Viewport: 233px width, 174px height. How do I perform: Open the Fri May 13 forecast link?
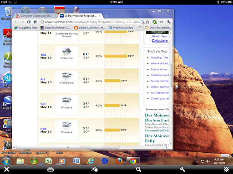pos(43,79)
